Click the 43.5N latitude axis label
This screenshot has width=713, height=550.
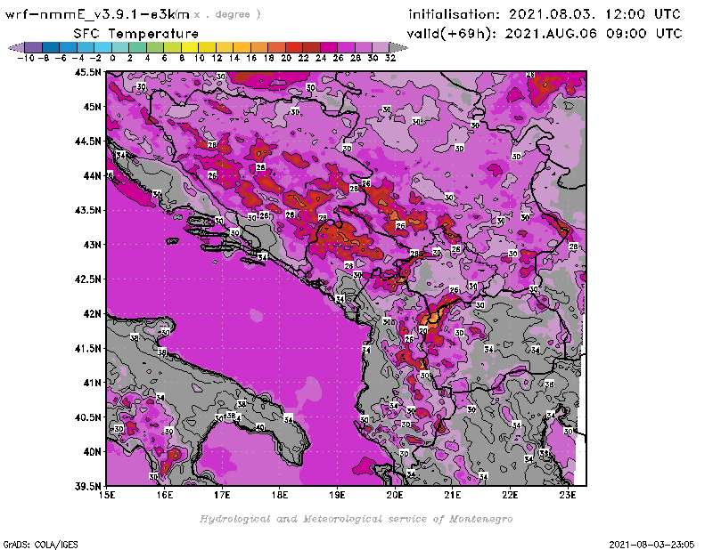(x=87, y=210)
